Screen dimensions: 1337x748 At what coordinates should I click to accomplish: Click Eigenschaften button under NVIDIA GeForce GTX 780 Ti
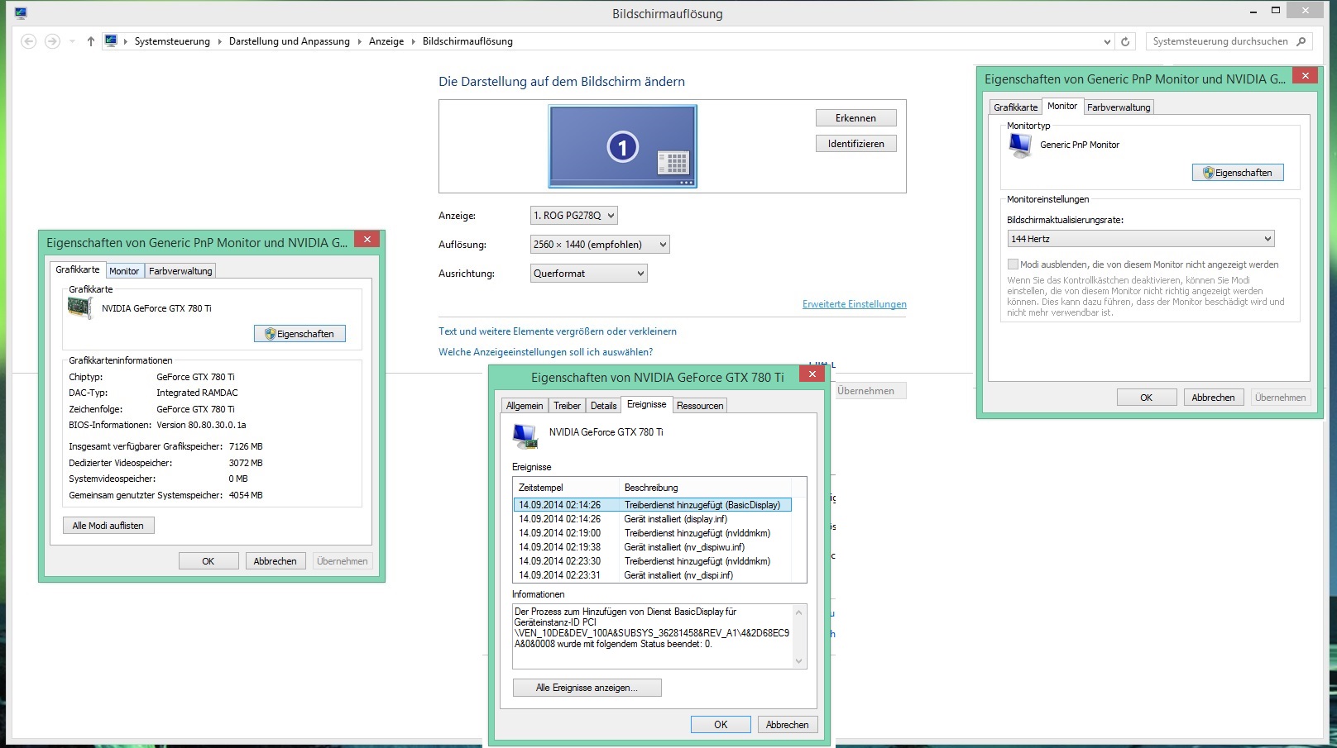(300, 334)
